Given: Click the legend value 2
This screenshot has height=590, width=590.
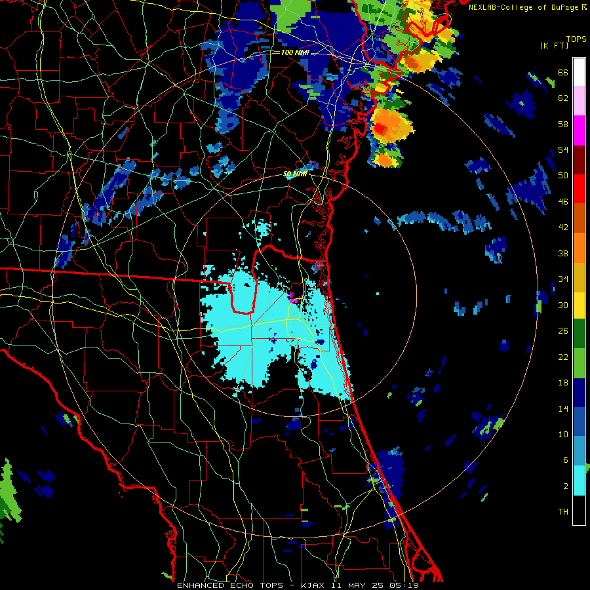Looking at the screenshot, I should pyautogui.click(x=565, y=486).
